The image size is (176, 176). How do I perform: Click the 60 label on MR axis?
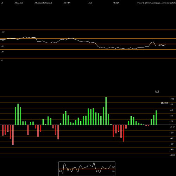pyautogui.click(x=172, y=110)
